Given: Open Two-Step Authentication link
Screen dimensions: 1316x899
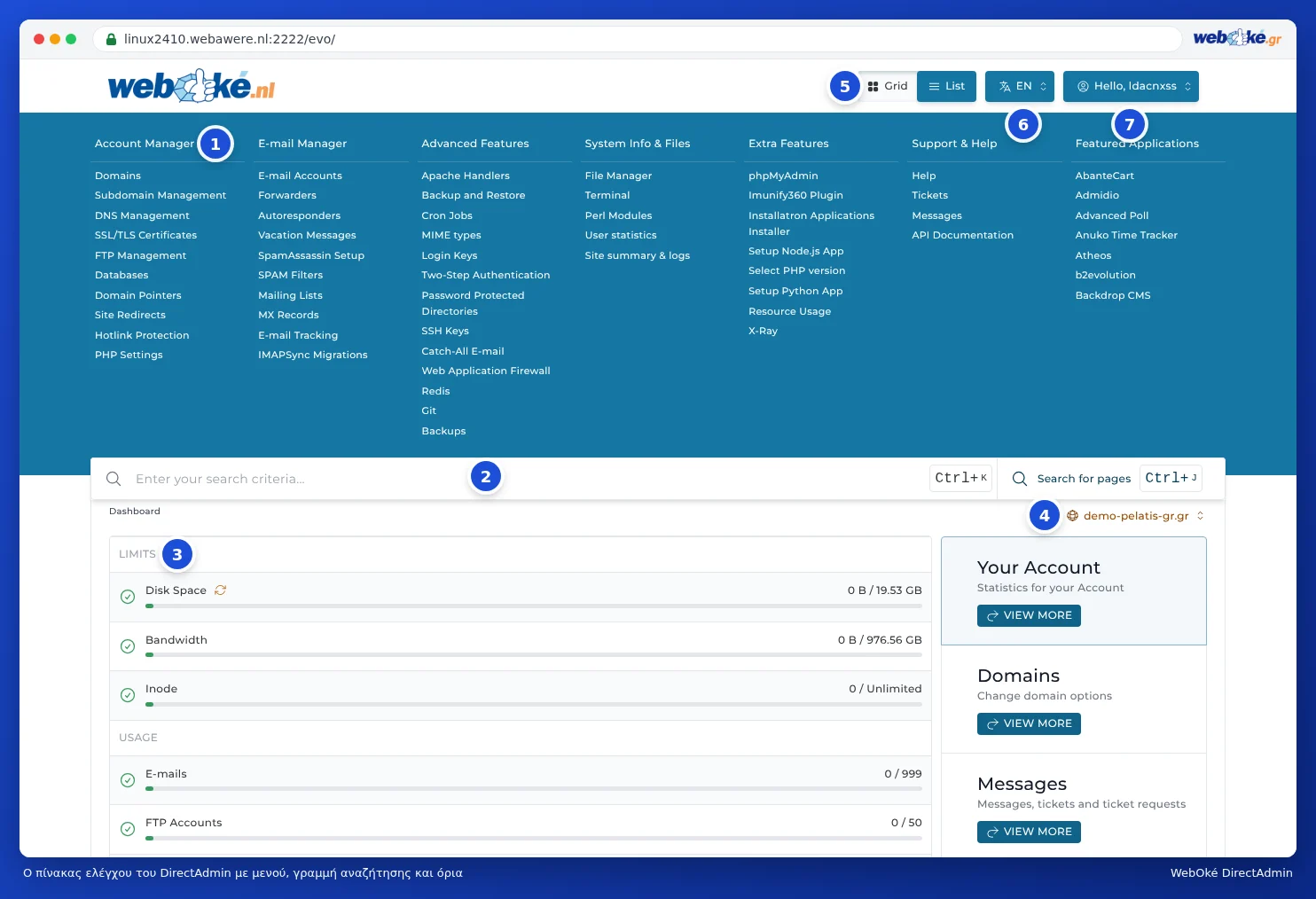Looking at the screenshot, I should [x=485, y=275].
